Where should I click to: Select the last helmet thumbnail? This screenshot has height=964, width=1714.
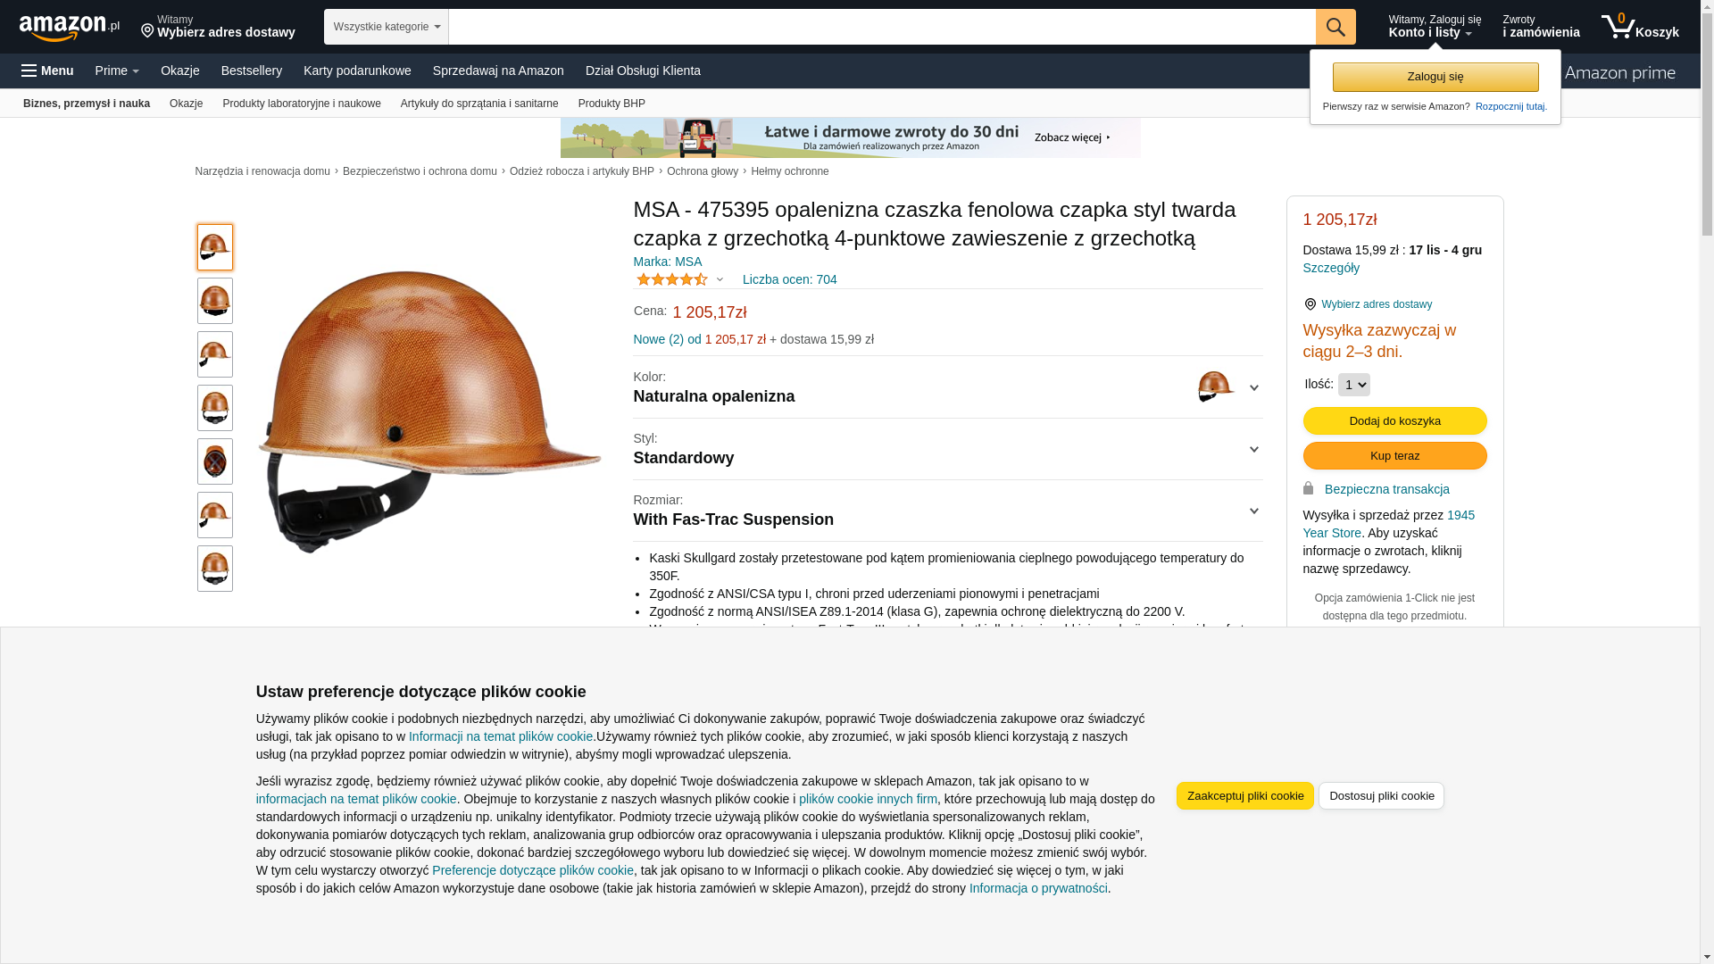(x=215, y=569)
